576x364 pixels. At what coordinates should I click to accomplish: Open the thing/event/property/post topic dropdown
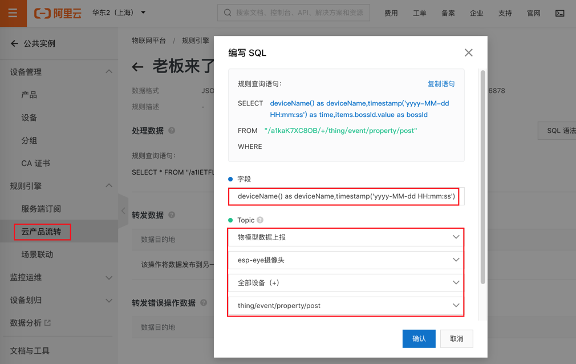(344, 306)
